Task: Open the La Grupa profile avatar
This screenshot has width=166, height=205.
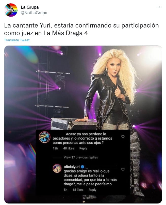Action: point(11,10)
